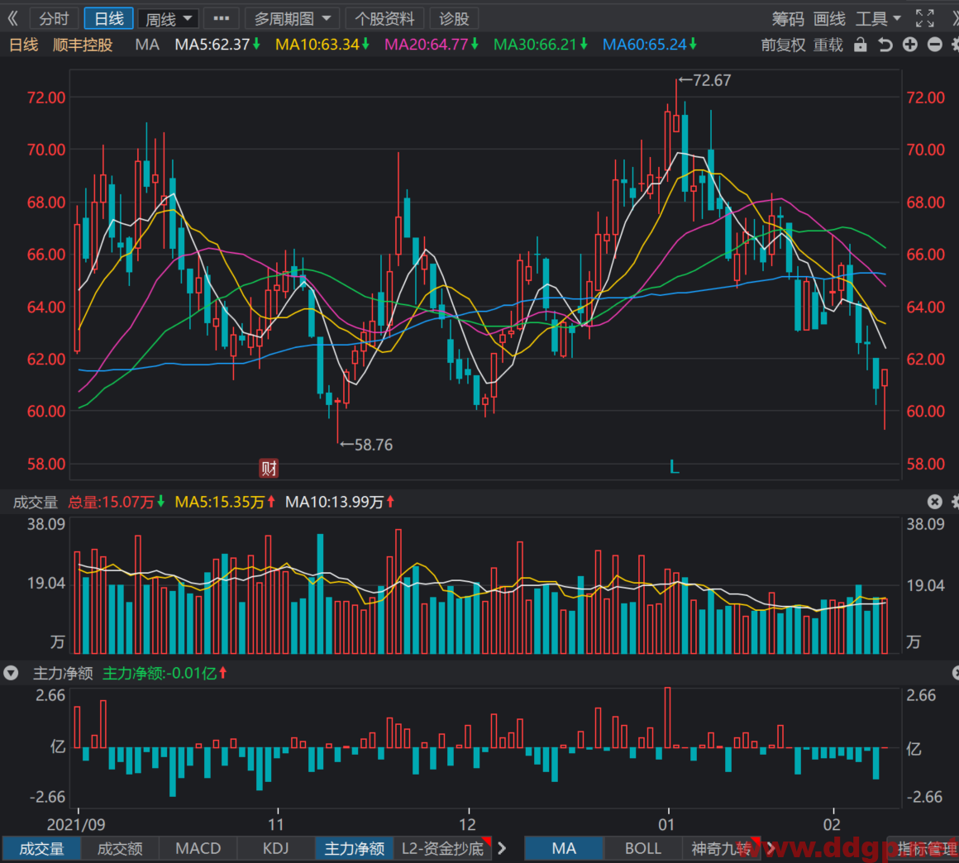Select the 主力净额 indicator tab
Image resolution: width=959 pixels, height=863 pixels.
tap(354, 848)
